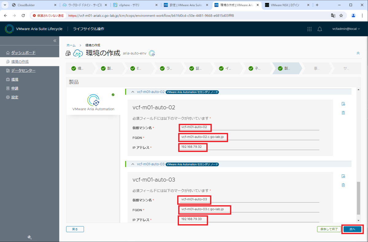Switch to the vSphere - サマリ browser tab
368x242 pixels.
click(x=135, y=5)
